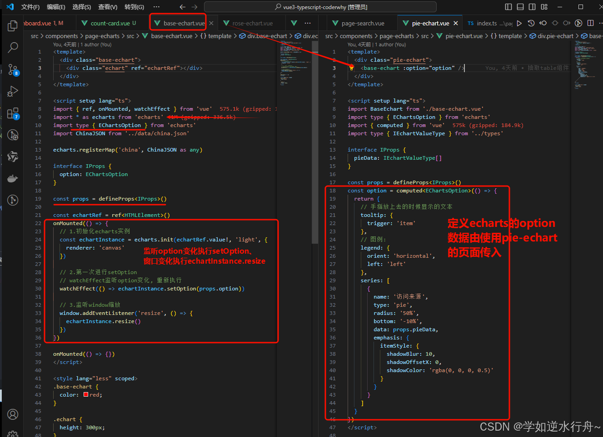Image resolution: width=603 pixels, height=437 pixels.
Task: Open the Git graph view icon below Docker
Action: coord(13,200)
